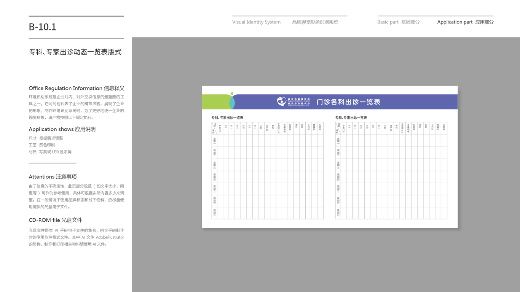Click the hospital heart-shaped logo in banner
520x292 pixels.
point(282,102)
